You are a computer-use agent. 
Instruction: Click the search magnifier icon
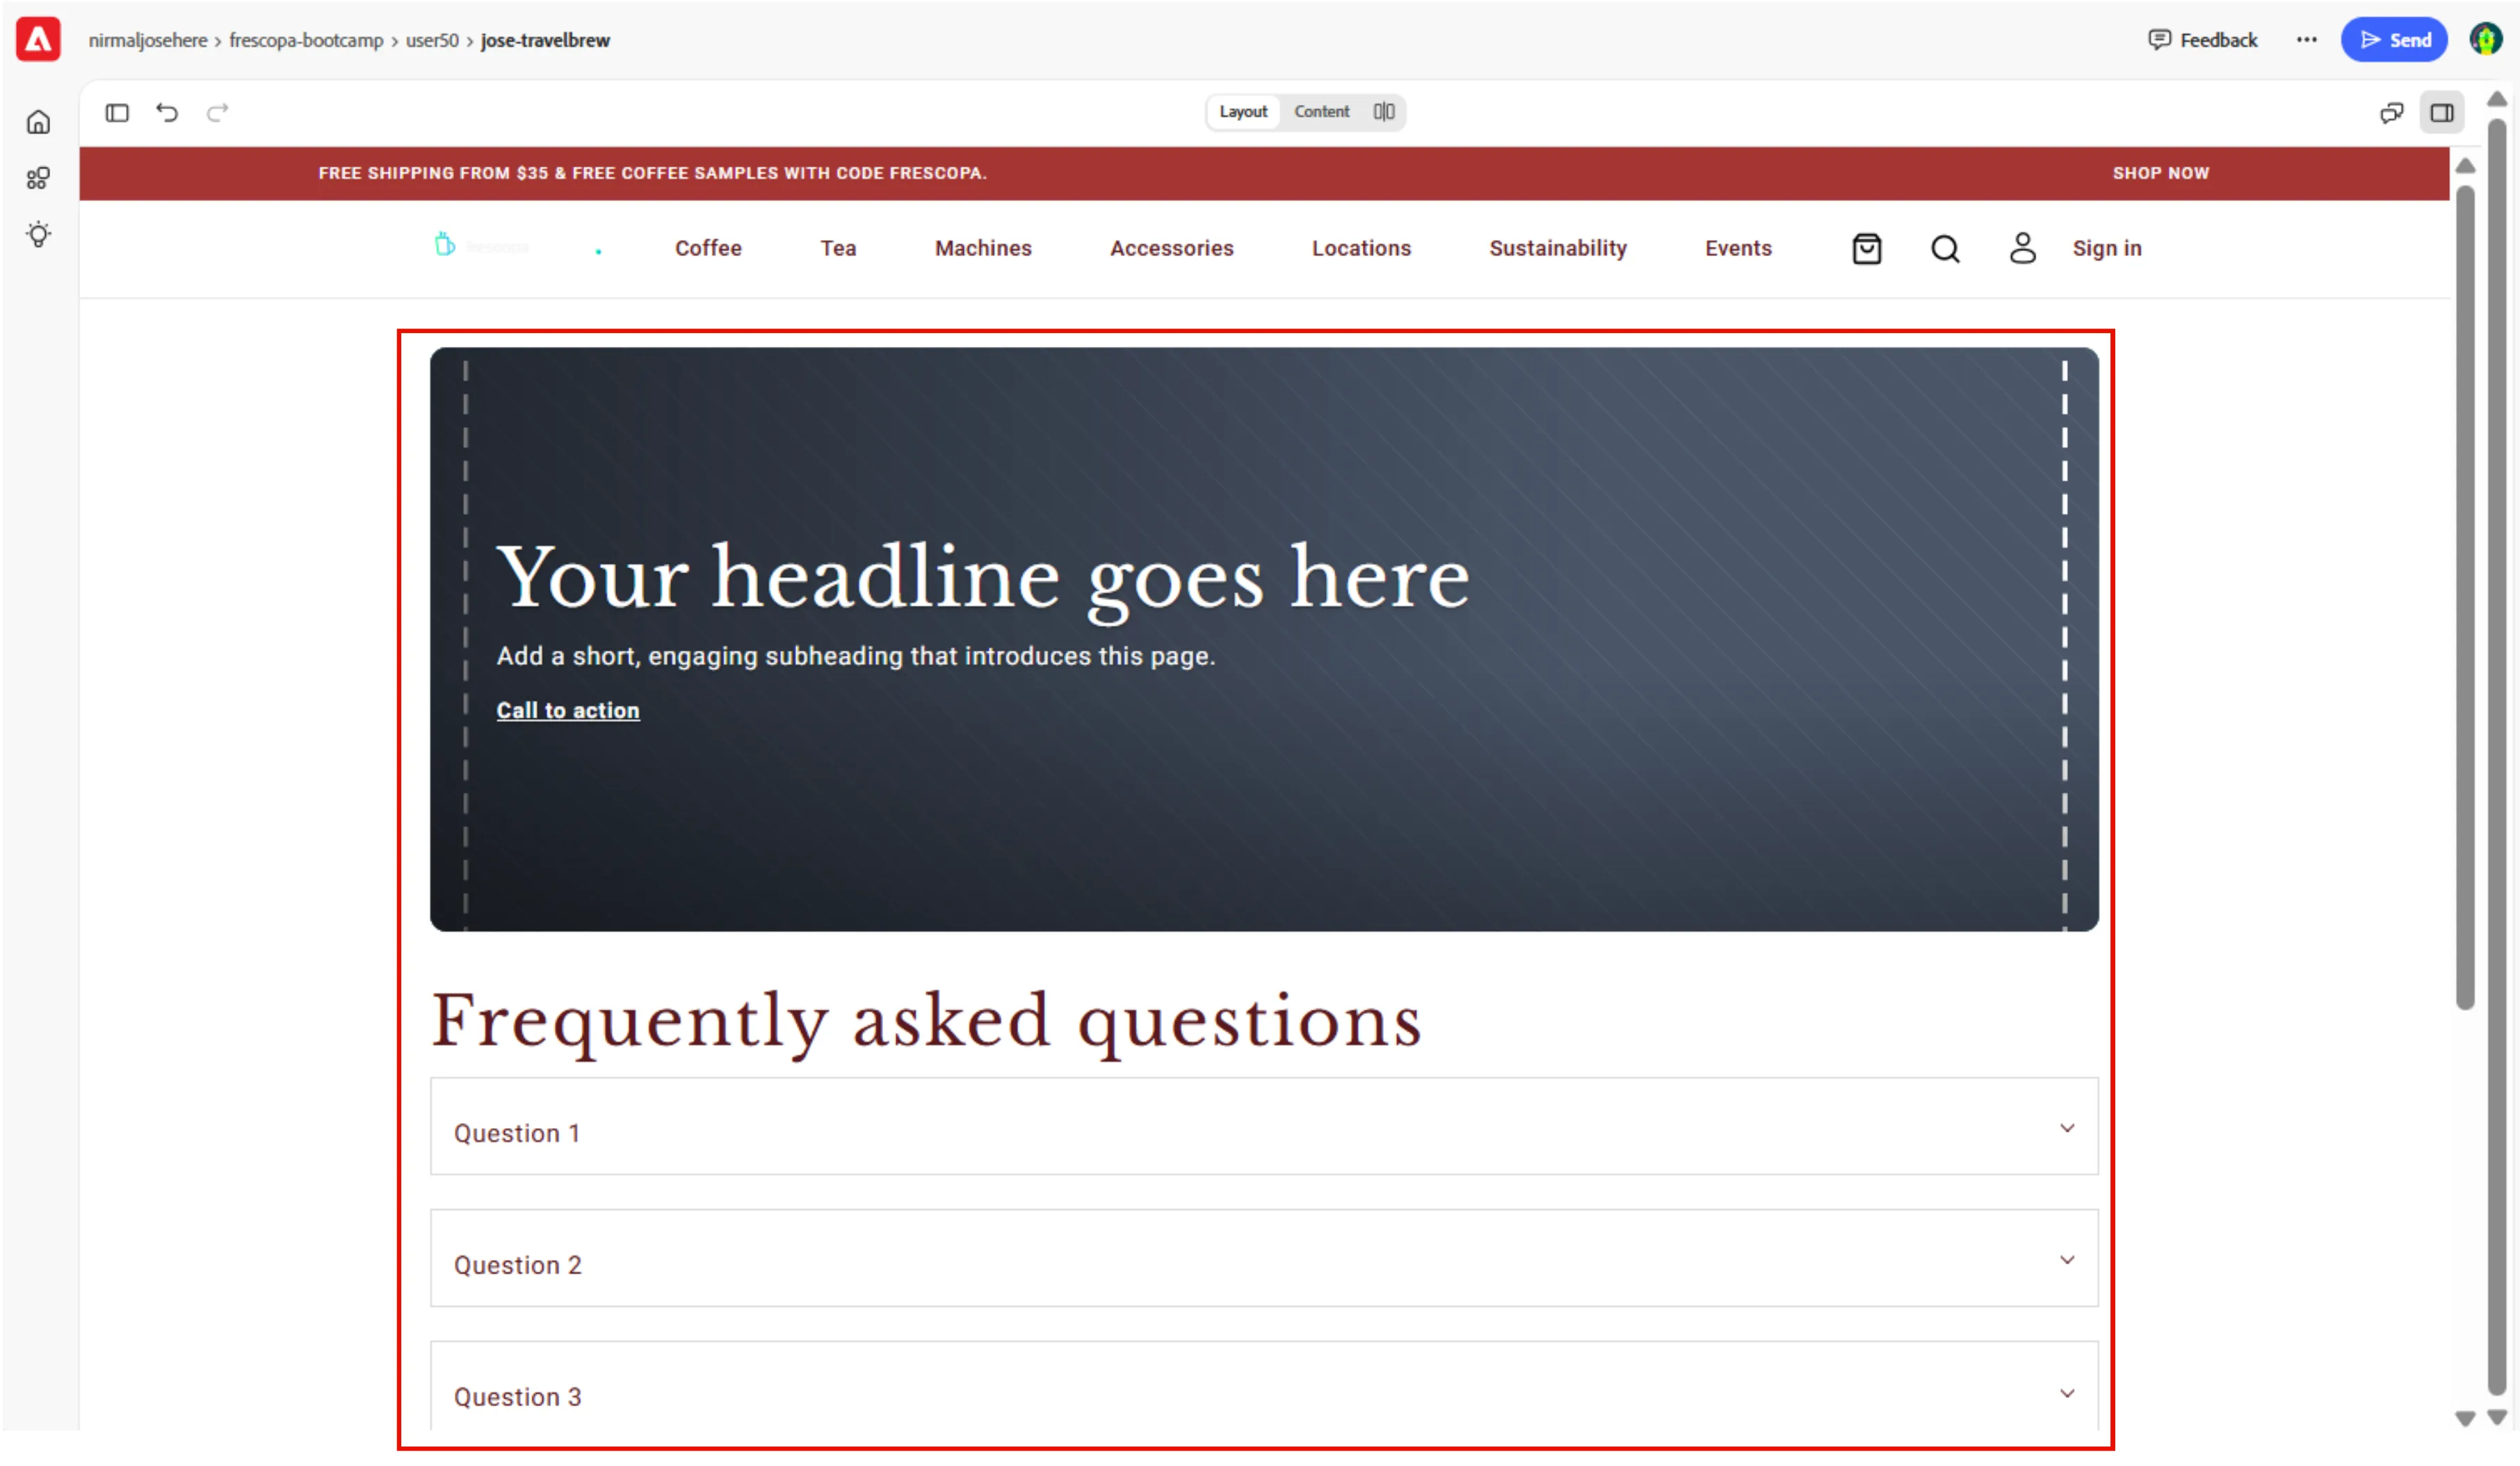click(1945, 249)
